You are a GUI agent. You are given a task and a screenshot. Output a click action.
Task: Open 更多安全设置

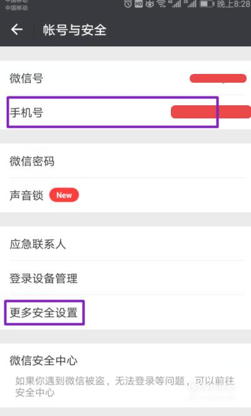tap(125, 312)
